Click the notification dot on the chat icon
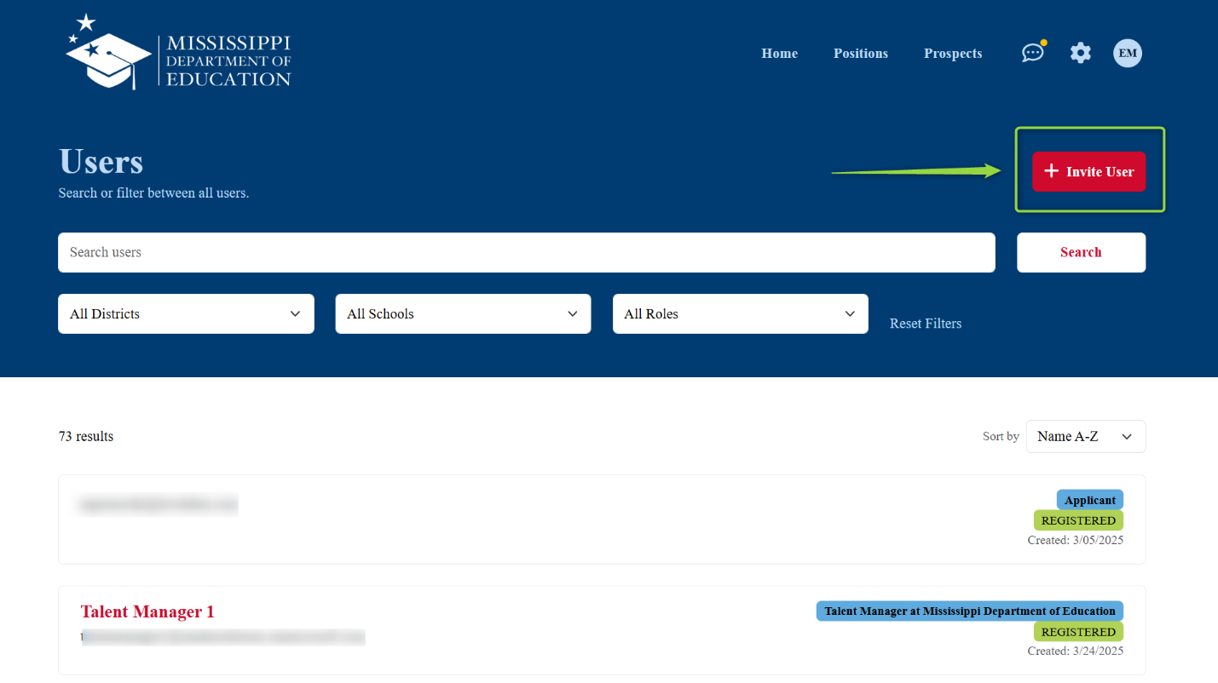 coord(1042,41)
